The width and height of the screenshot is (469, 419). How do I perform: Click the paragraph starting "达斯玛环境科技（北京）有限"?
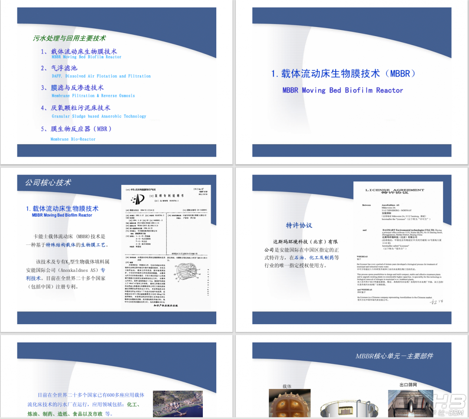(301, 254)
